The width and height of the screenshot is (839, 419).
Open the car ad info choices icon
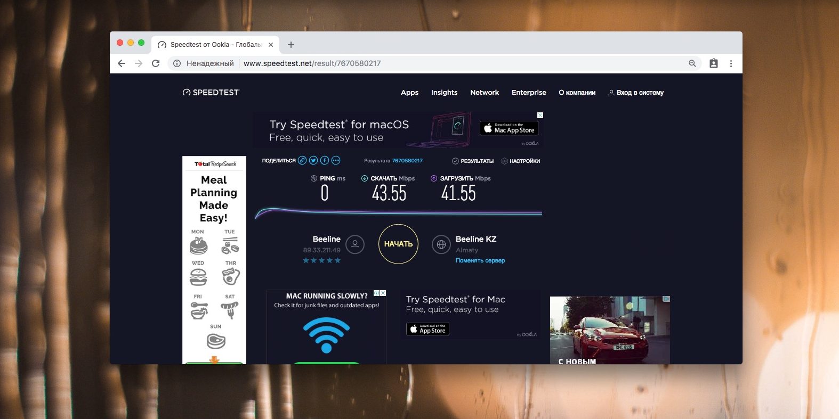[666, 299]
